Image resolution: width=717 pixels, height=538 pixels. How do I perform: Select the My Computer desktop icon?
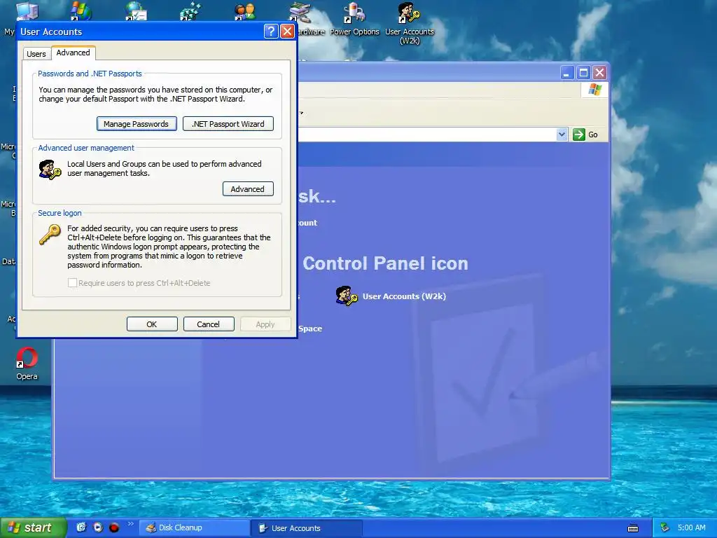point(27,12)
